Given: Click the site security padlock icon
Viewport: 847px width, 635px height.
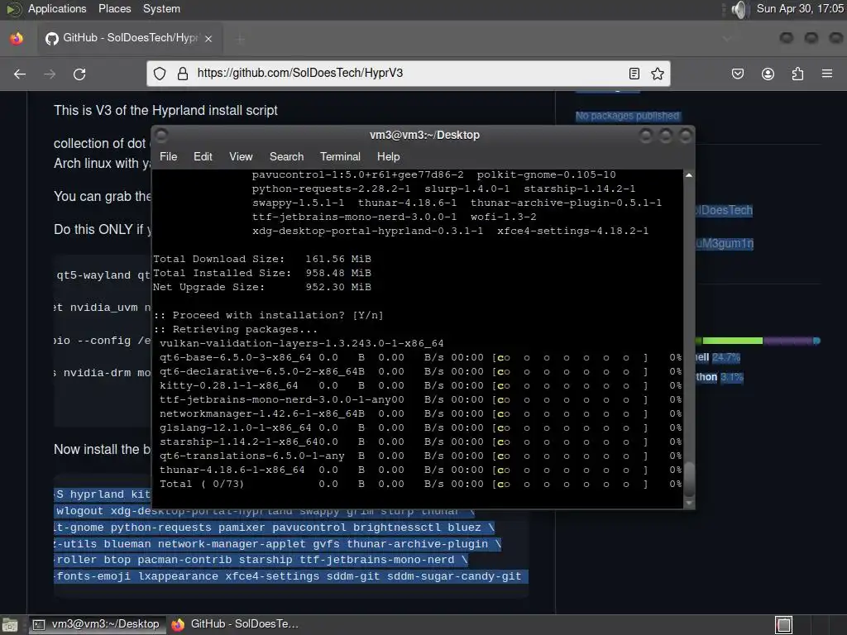Looking at the screenshot, I should pos(183,74).
